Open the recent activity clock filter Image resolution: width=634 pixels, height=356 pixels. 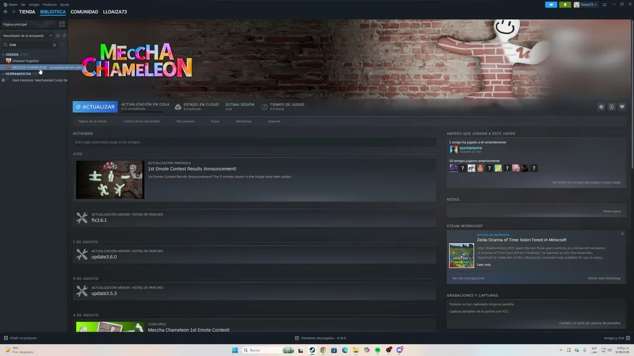[x=58, y=36]
